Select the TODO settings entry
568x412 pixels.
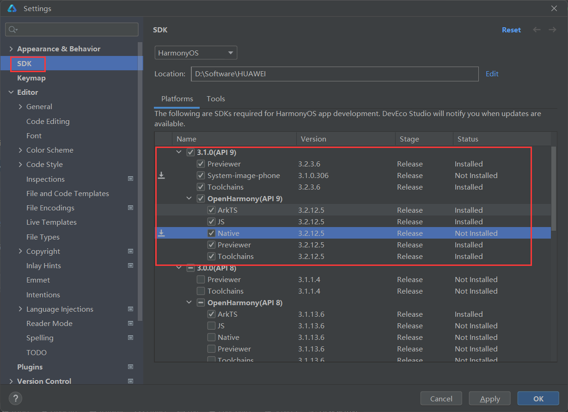coord(37,352)
